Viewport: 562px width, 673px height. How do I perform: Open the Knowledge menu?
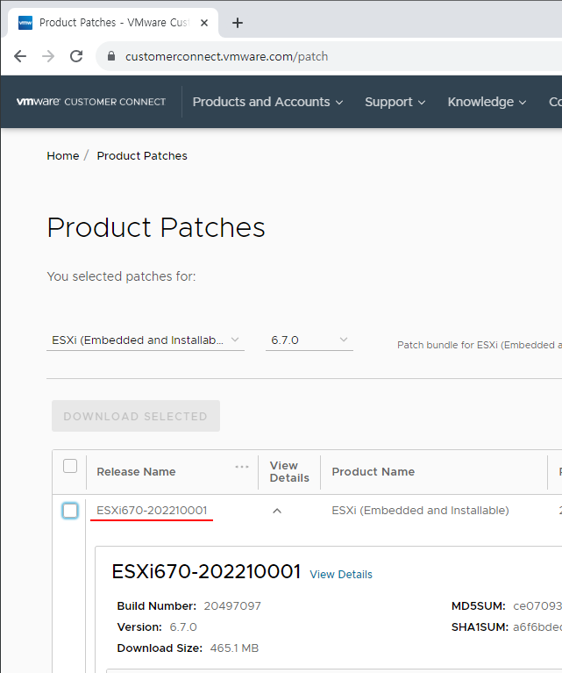(487, 102)
